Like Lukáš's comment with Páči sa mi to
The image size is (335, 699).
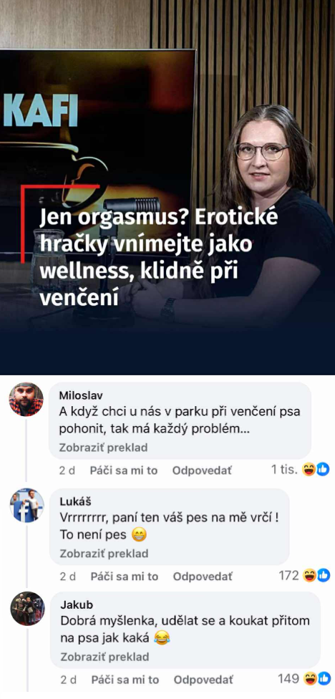(125, 577)
